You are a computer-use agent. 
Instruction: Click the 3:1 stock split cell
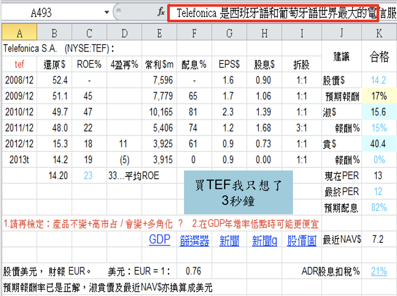tap(302, 128)
